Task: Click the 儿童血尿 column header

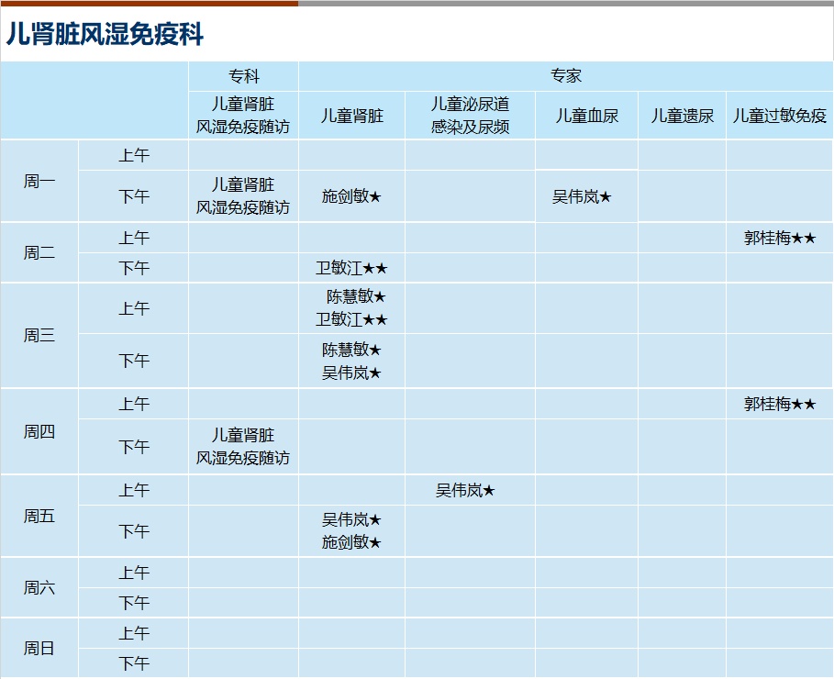Action: pos(586,116)
